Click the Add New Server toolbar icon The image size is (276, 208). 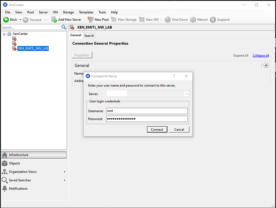point(54,20)
